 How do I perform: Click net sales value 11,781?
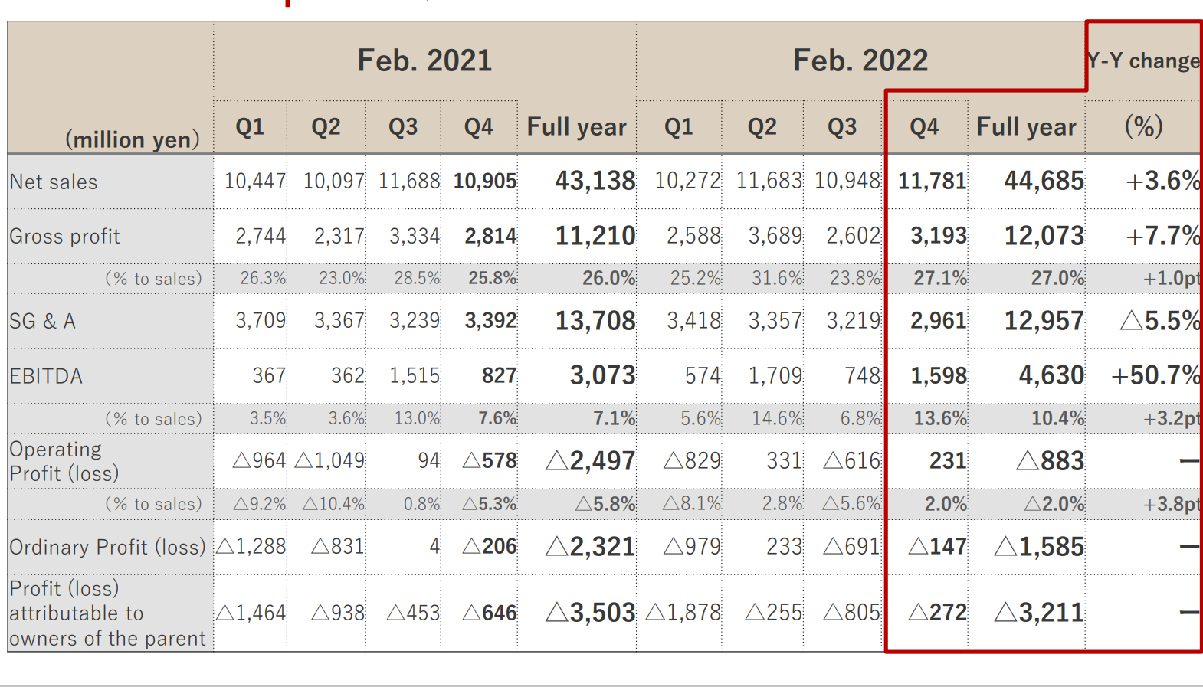click(x=932, y=182)
